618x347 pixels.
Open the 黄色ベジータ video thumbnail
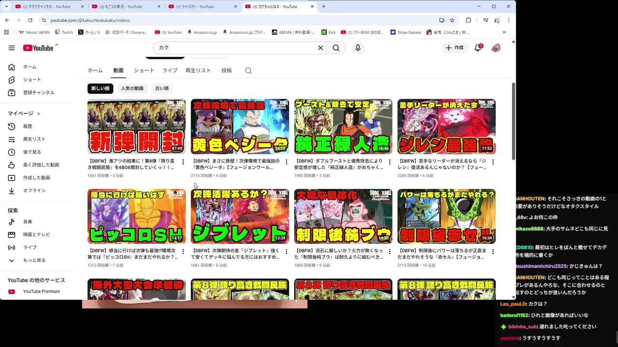pos(240,127)
